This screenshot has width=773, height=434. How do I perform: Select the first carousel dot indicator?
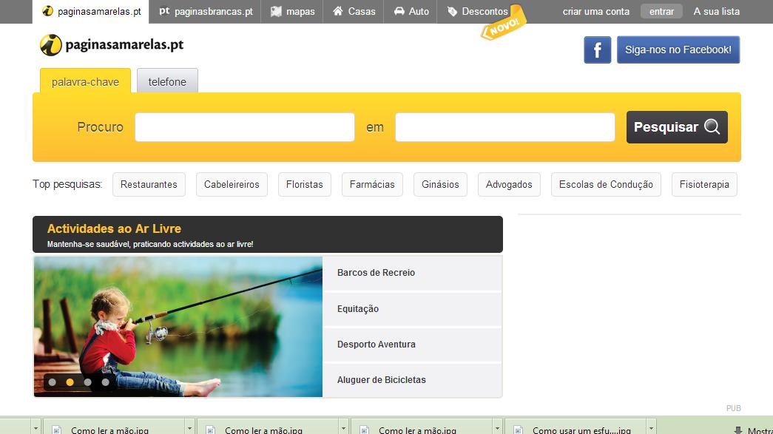53,382
